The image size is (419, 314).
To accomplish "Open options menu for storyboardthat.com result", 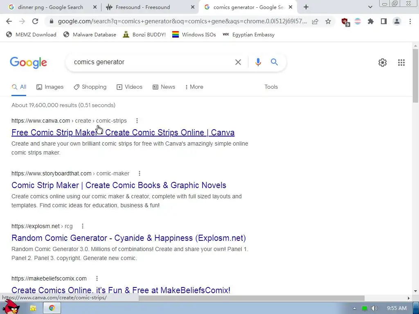I will (139, 173).
